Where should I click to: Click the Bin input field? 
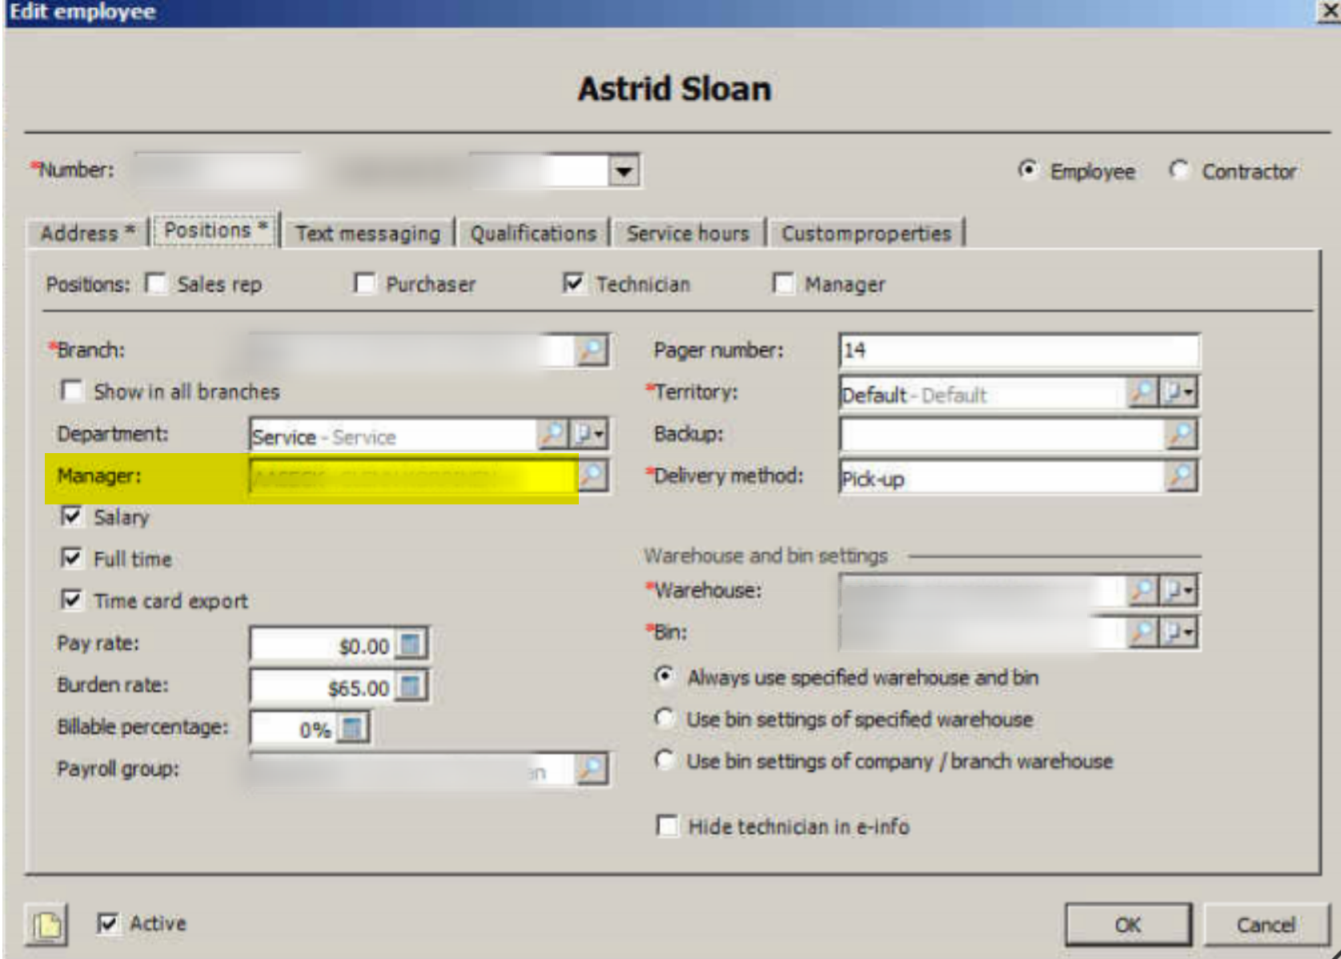click(x=983, y=632)
